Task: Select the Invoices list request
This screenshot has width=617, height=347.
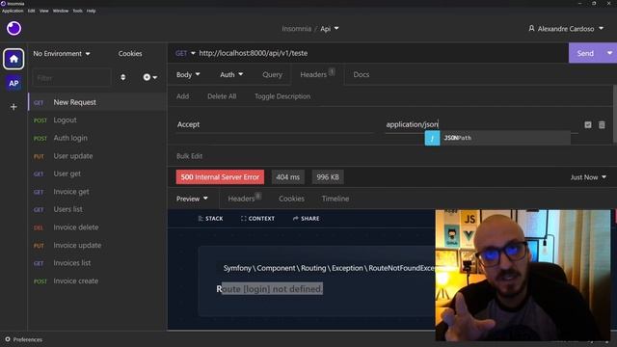Action: coord(97,263)
